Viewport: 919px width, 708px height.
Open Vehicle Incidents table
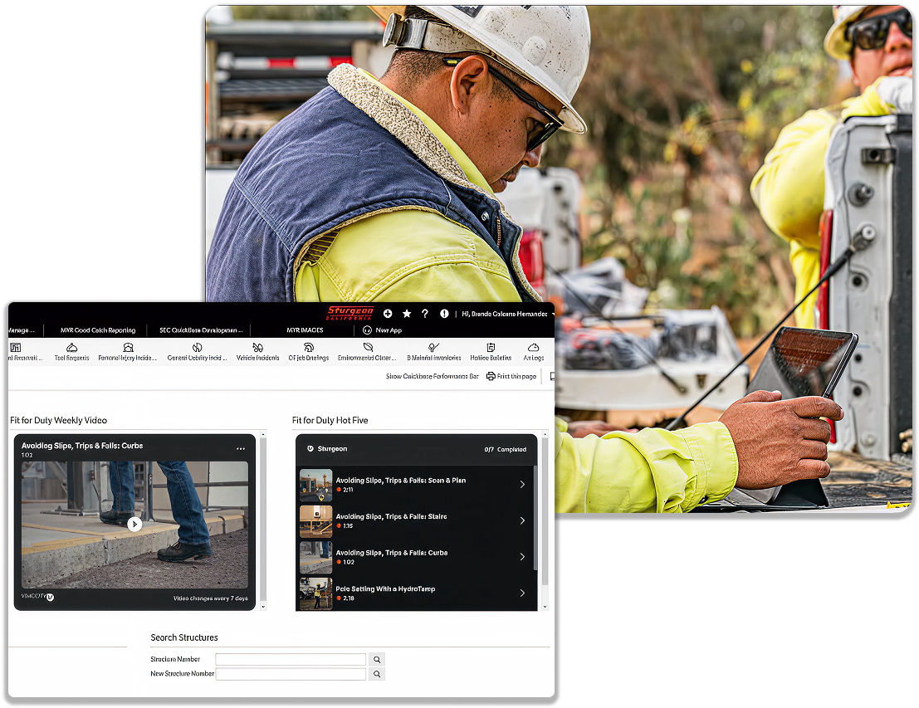pyautogui.click(x=257, y=352)
